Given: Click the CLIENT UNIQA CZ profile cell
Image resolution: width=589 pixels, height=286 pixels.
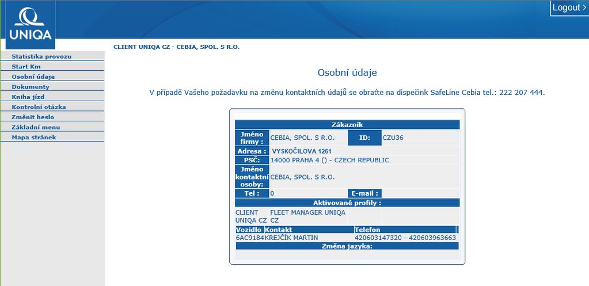Looking at the screenshot, I should [251, 216].
